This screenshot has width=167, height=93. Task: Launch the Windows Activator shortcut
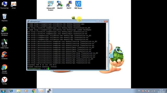click(4, 31)
